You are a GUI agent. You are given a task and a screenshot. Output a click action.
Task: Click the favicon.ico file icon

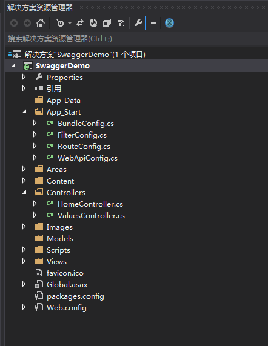[39, 273]
